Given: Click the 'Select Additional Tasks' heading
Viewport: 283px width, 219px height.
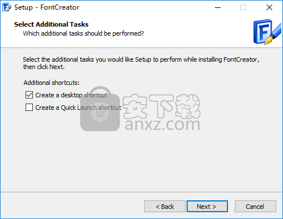Looking at the screenshot, I should (51, 24).
